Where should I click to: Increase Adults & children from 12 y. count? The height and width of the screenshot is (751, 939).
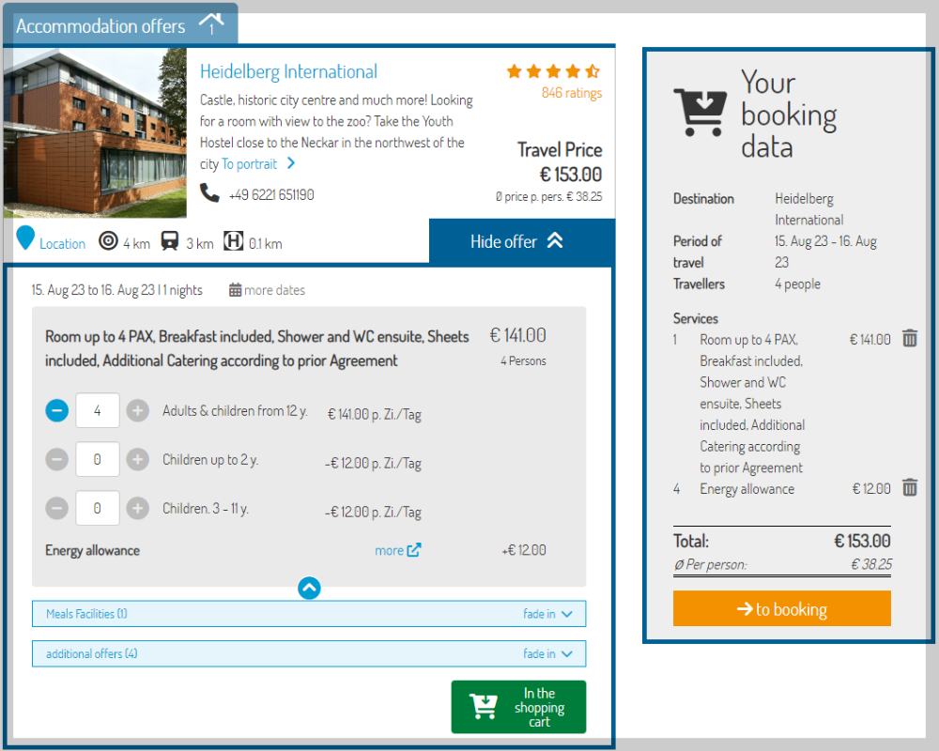(x=138, y=410)
